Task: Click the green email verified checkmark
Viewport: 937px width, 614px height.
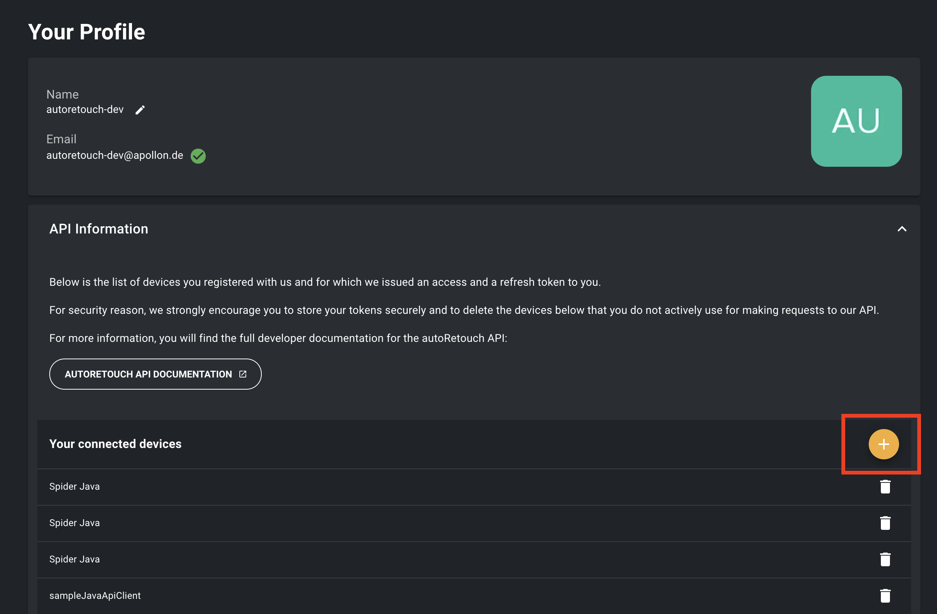Action: tap(198, 156)
